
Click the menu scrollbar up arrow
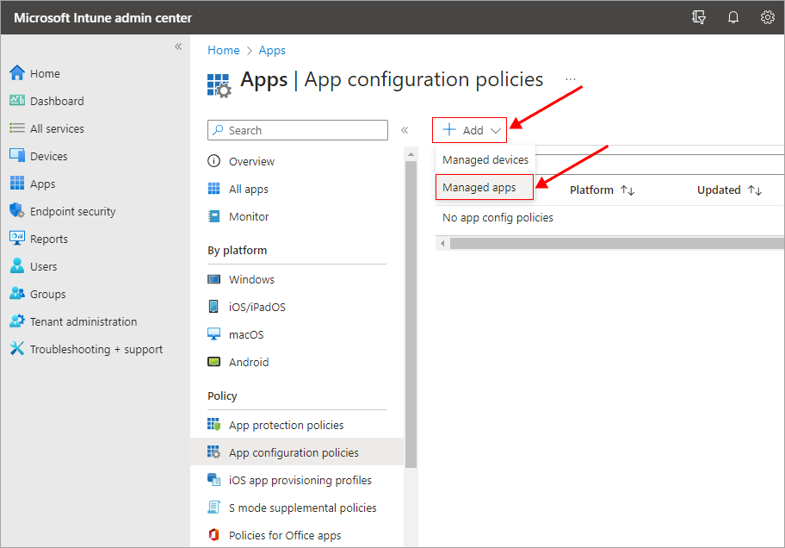[411, 154]
